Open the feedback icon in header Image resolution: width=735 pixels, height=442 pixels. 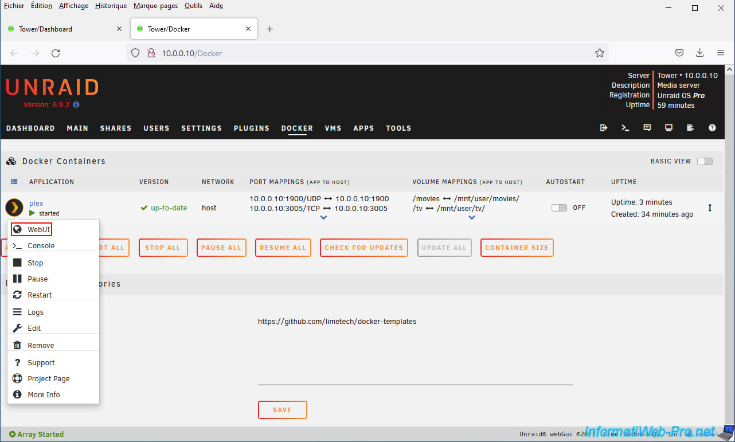[x=647, y=128]
